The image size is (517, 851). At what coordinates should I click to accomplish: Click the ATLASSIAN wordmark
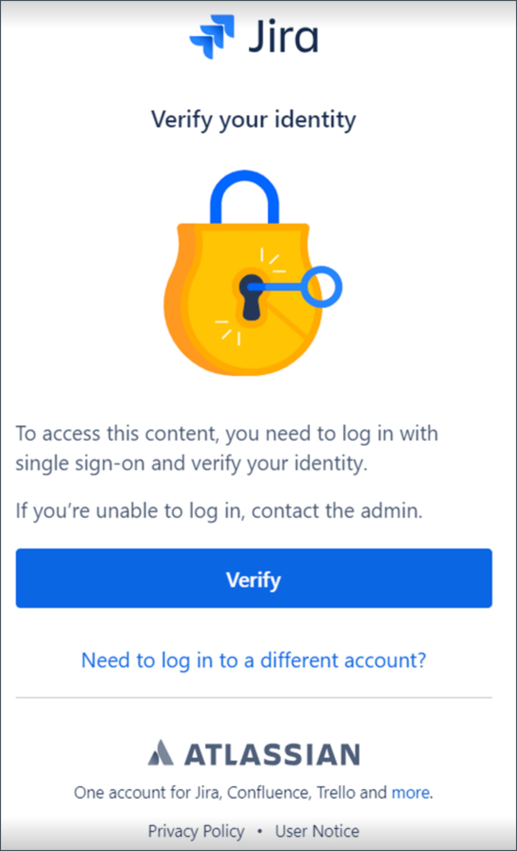tap(272, 754)
